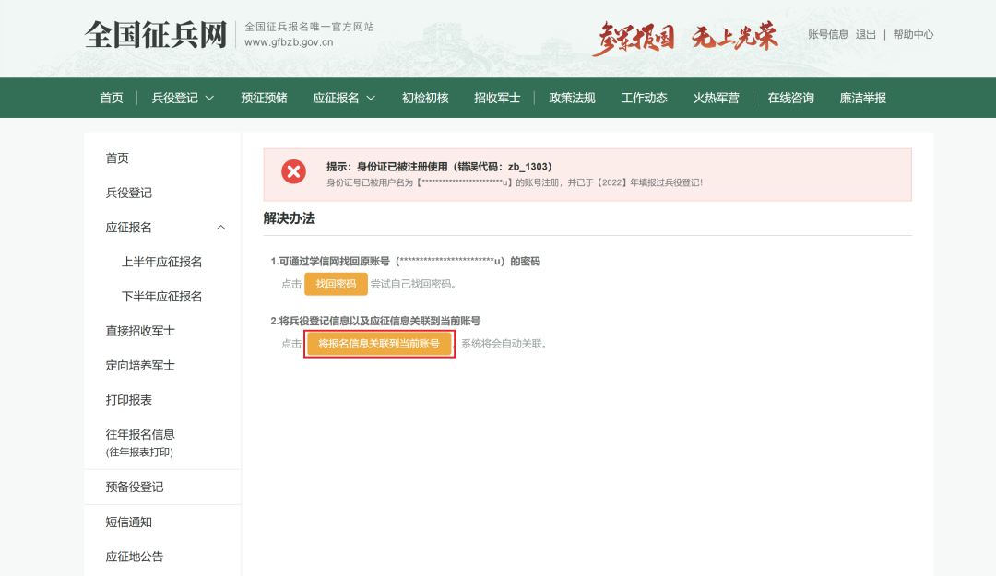
Task: Click the 退出 logout link
Action: coord(866,34)
